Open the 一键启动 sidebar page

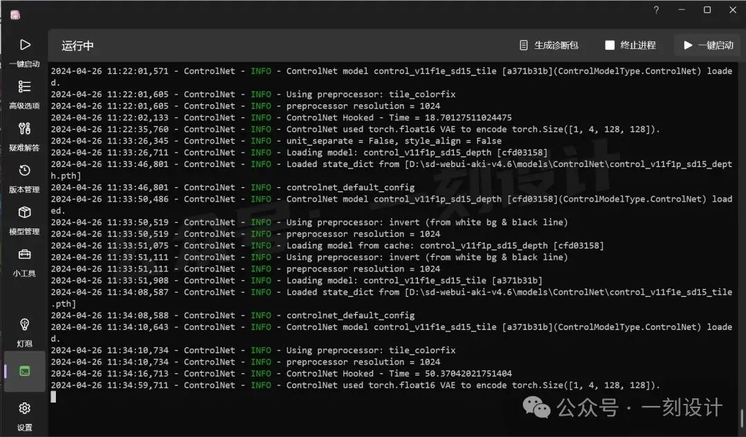[x=24, y=52]
